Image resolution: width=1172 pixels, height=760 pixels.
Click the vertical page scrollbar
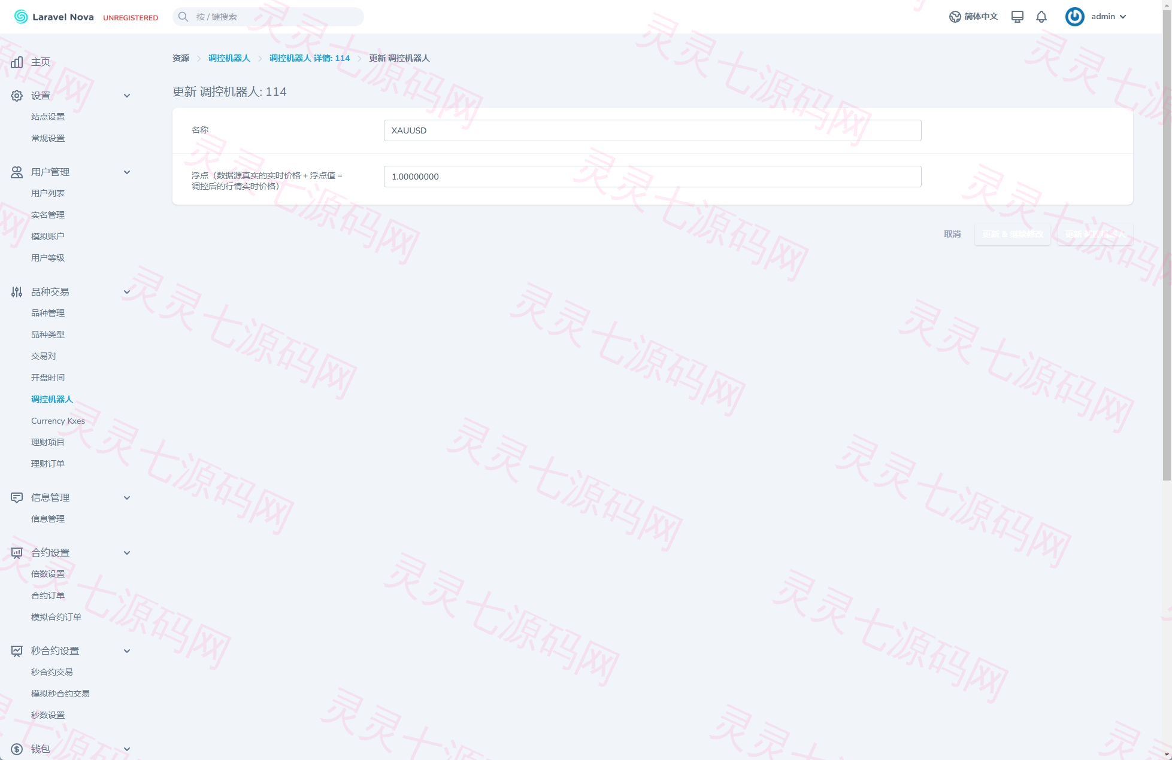(1167, 245)
